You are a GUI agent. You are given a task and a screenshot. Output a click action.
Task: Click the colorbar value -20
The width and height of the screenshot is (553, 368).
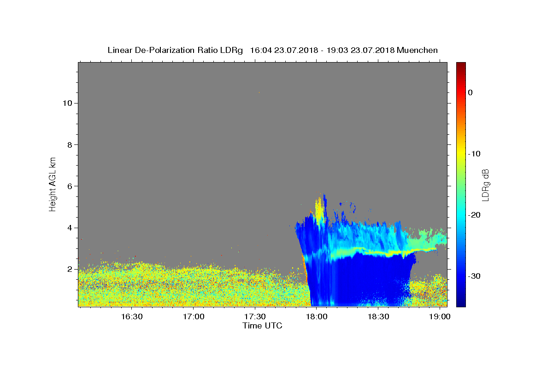tap(474, 215)
